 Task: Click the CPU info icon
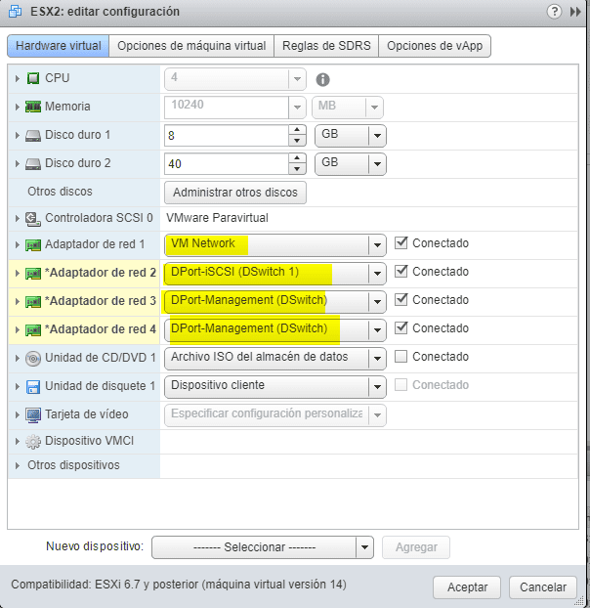322,80
